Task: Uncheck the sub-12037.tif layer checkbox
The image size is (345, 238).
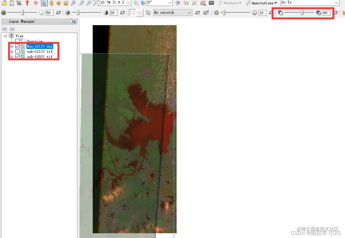Action: 17,57
